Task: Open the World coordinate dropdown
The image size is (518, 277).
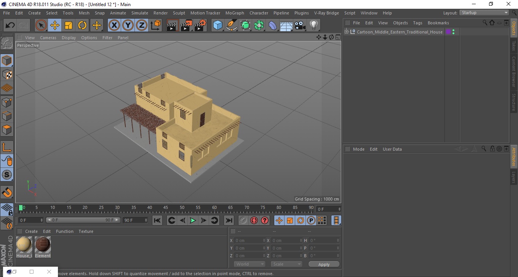Action: (249, 264)
